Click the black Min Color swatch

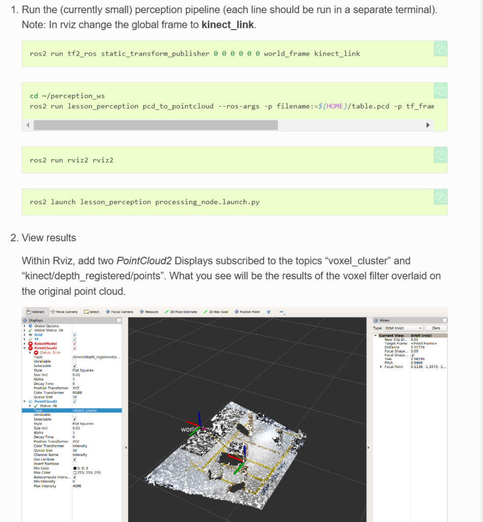coord(75,468)
